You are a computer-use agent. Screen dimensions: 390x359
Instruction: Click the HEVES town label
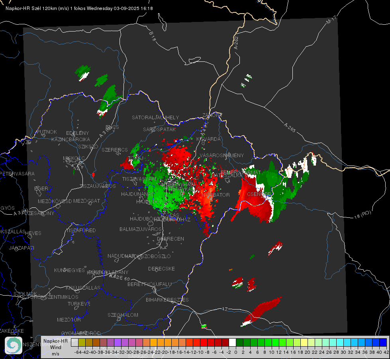click(33, 233)
